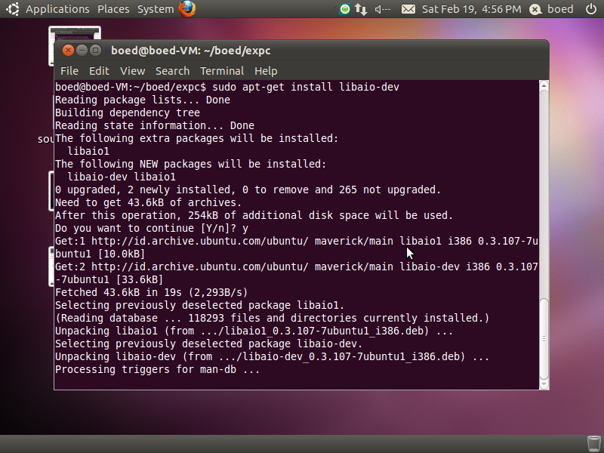Open the Places menu
Image resolution: width=604 pixels, height=453 pixels.
coord(113,9)
